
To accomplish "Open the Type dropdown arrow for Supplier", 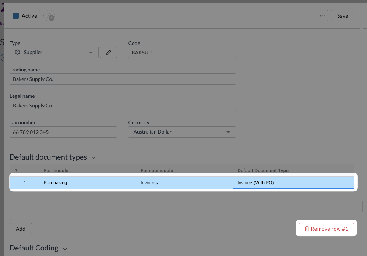I will pos(91,53).
